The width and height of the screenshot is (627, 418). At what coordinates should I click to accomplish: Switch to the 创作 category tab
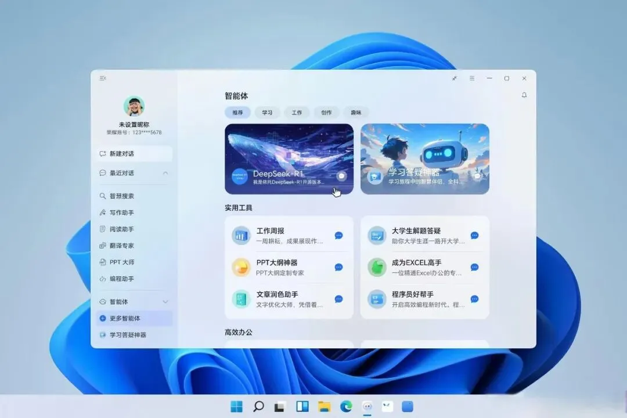[x=326, y=113]
